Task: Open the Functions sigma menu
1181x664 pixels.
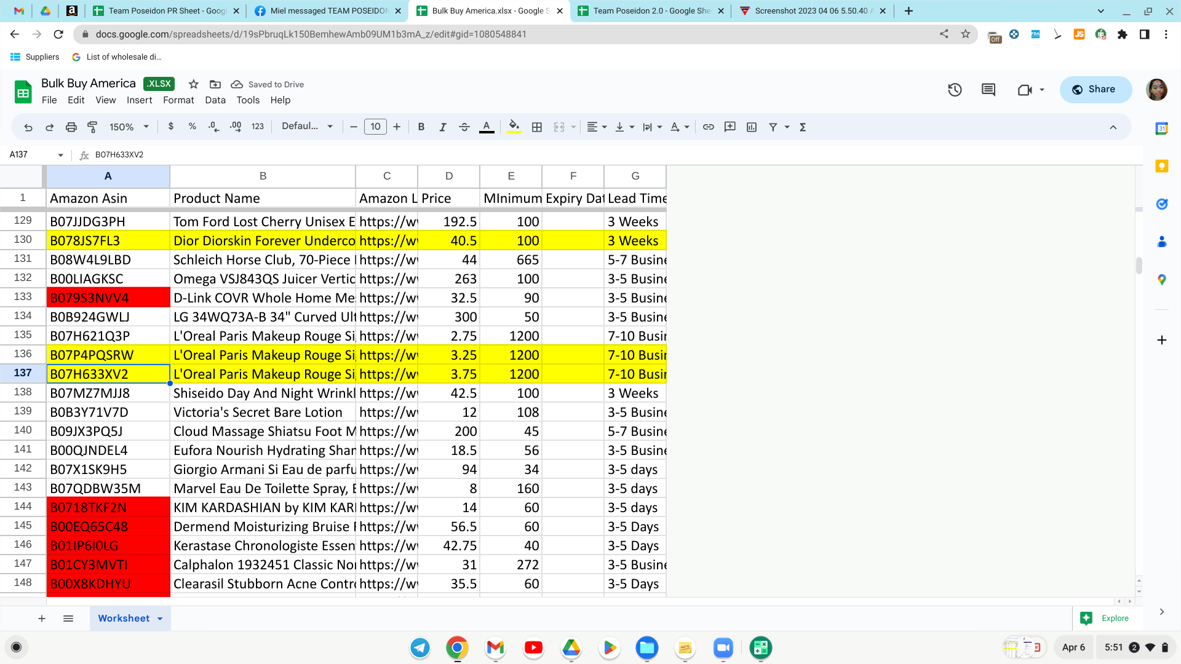Action: point(803,127)
